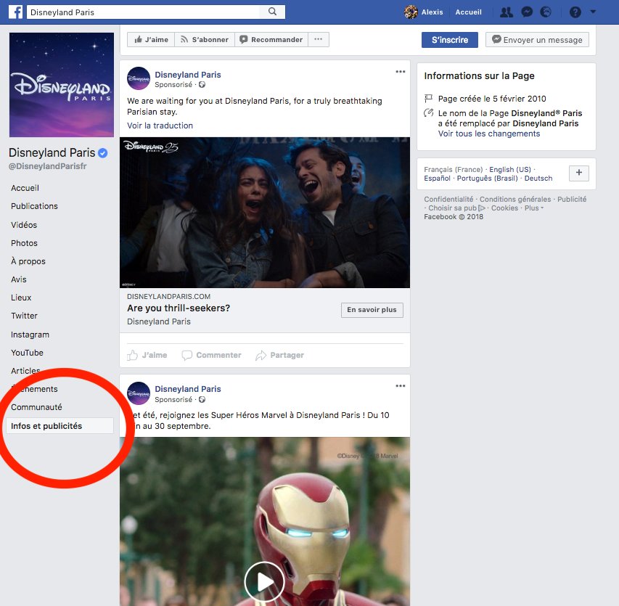This screenshot has width=619, height=606.
Task: Open Cookies footer link
Action: (504, 208)
